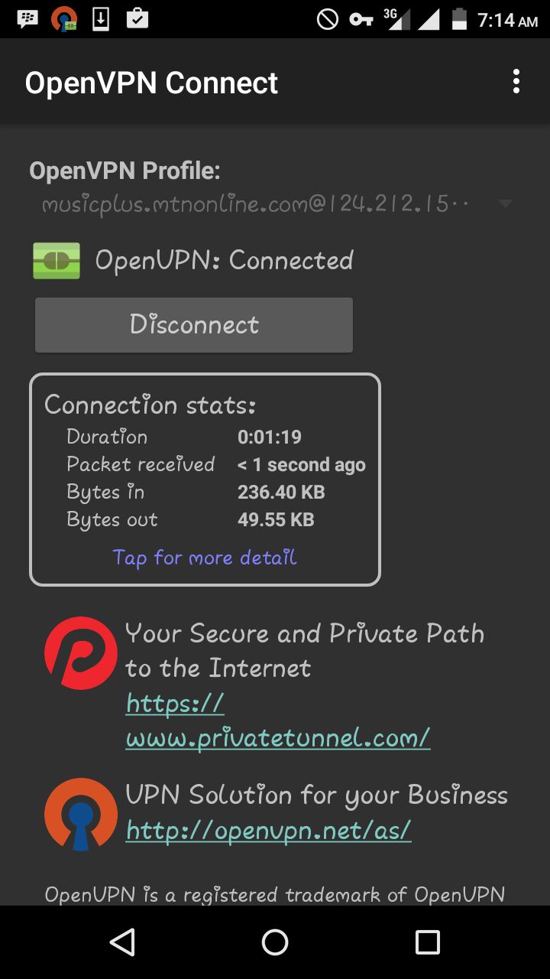
Task: Tap the BlackBerry Messenger notification icon
Action: click(x=27, y=19)
